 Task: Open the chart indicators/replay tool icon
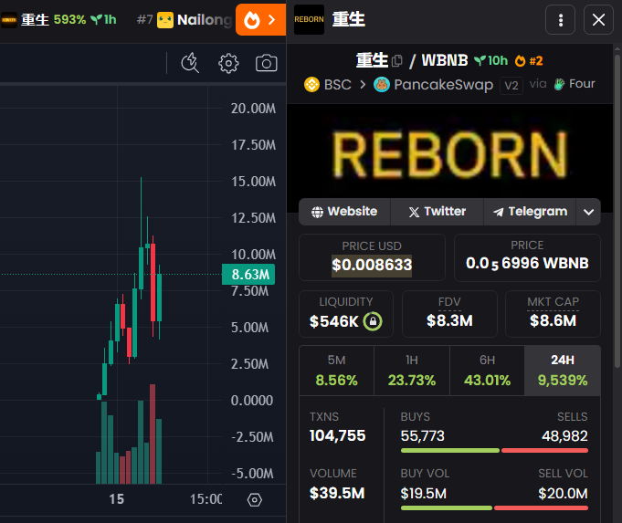tap(190, 63)
